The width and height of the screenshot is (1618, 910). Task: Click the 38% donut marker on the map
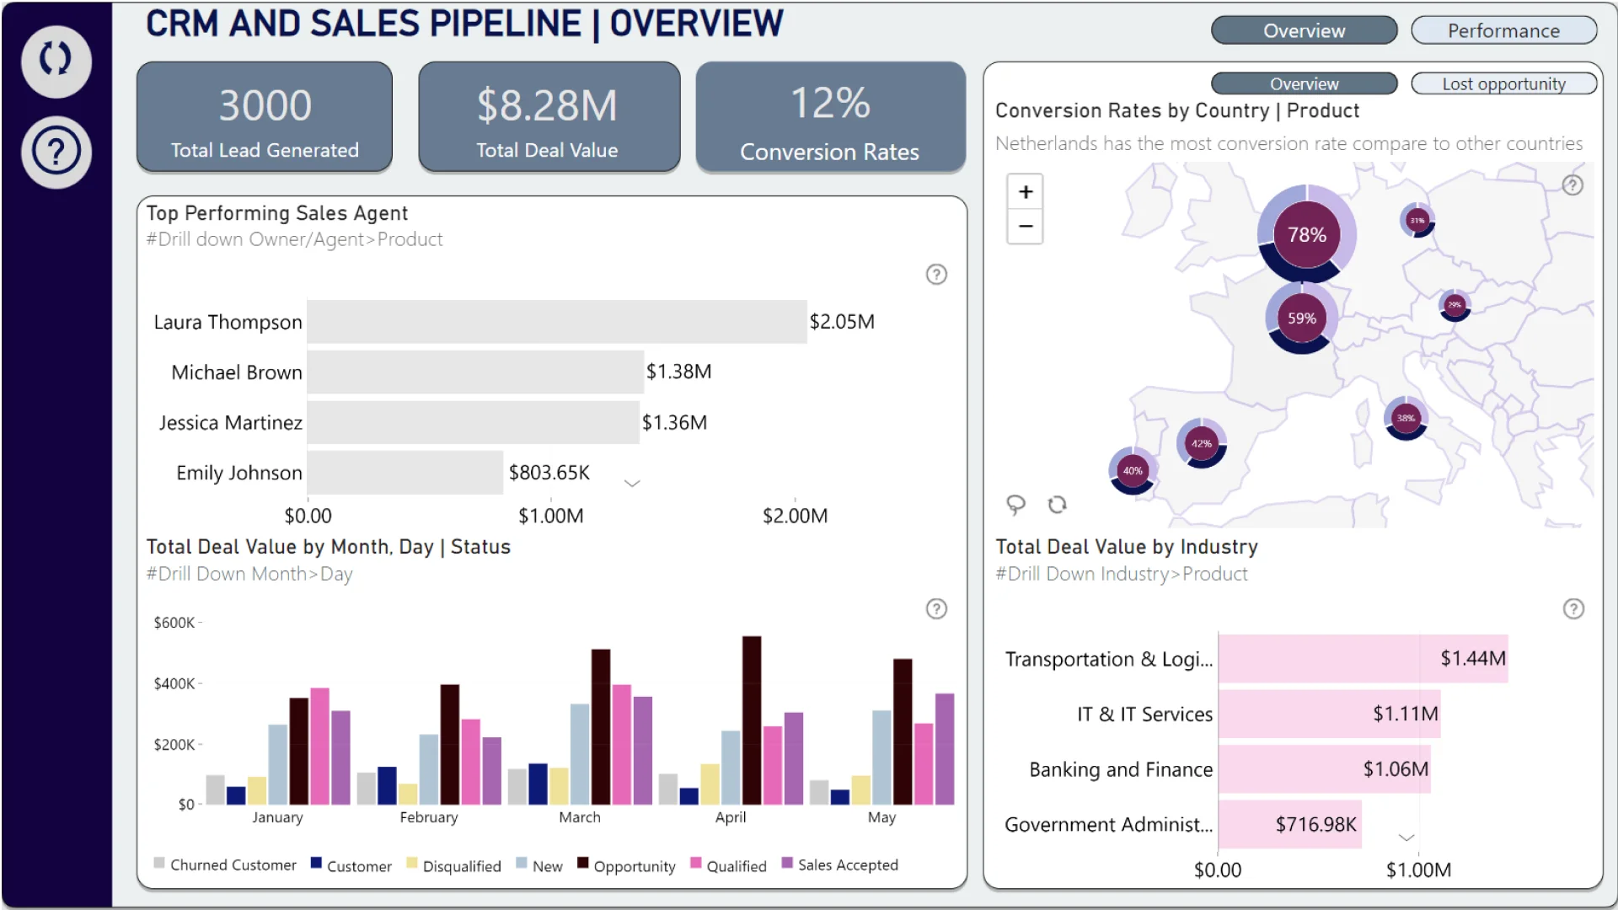[x=1406, y=418]
